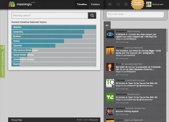169x122 pixels.
Task: Select the Websites topic bar
Action: tap(54, 27)
